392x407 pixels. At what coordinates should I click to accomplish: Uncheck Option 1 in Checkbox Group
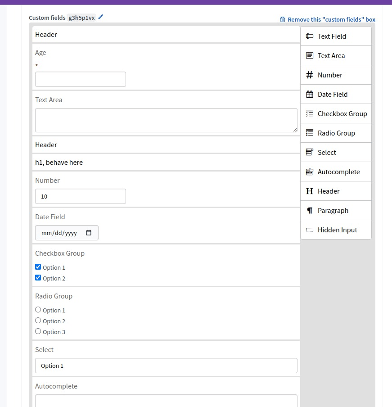[38, 267]
